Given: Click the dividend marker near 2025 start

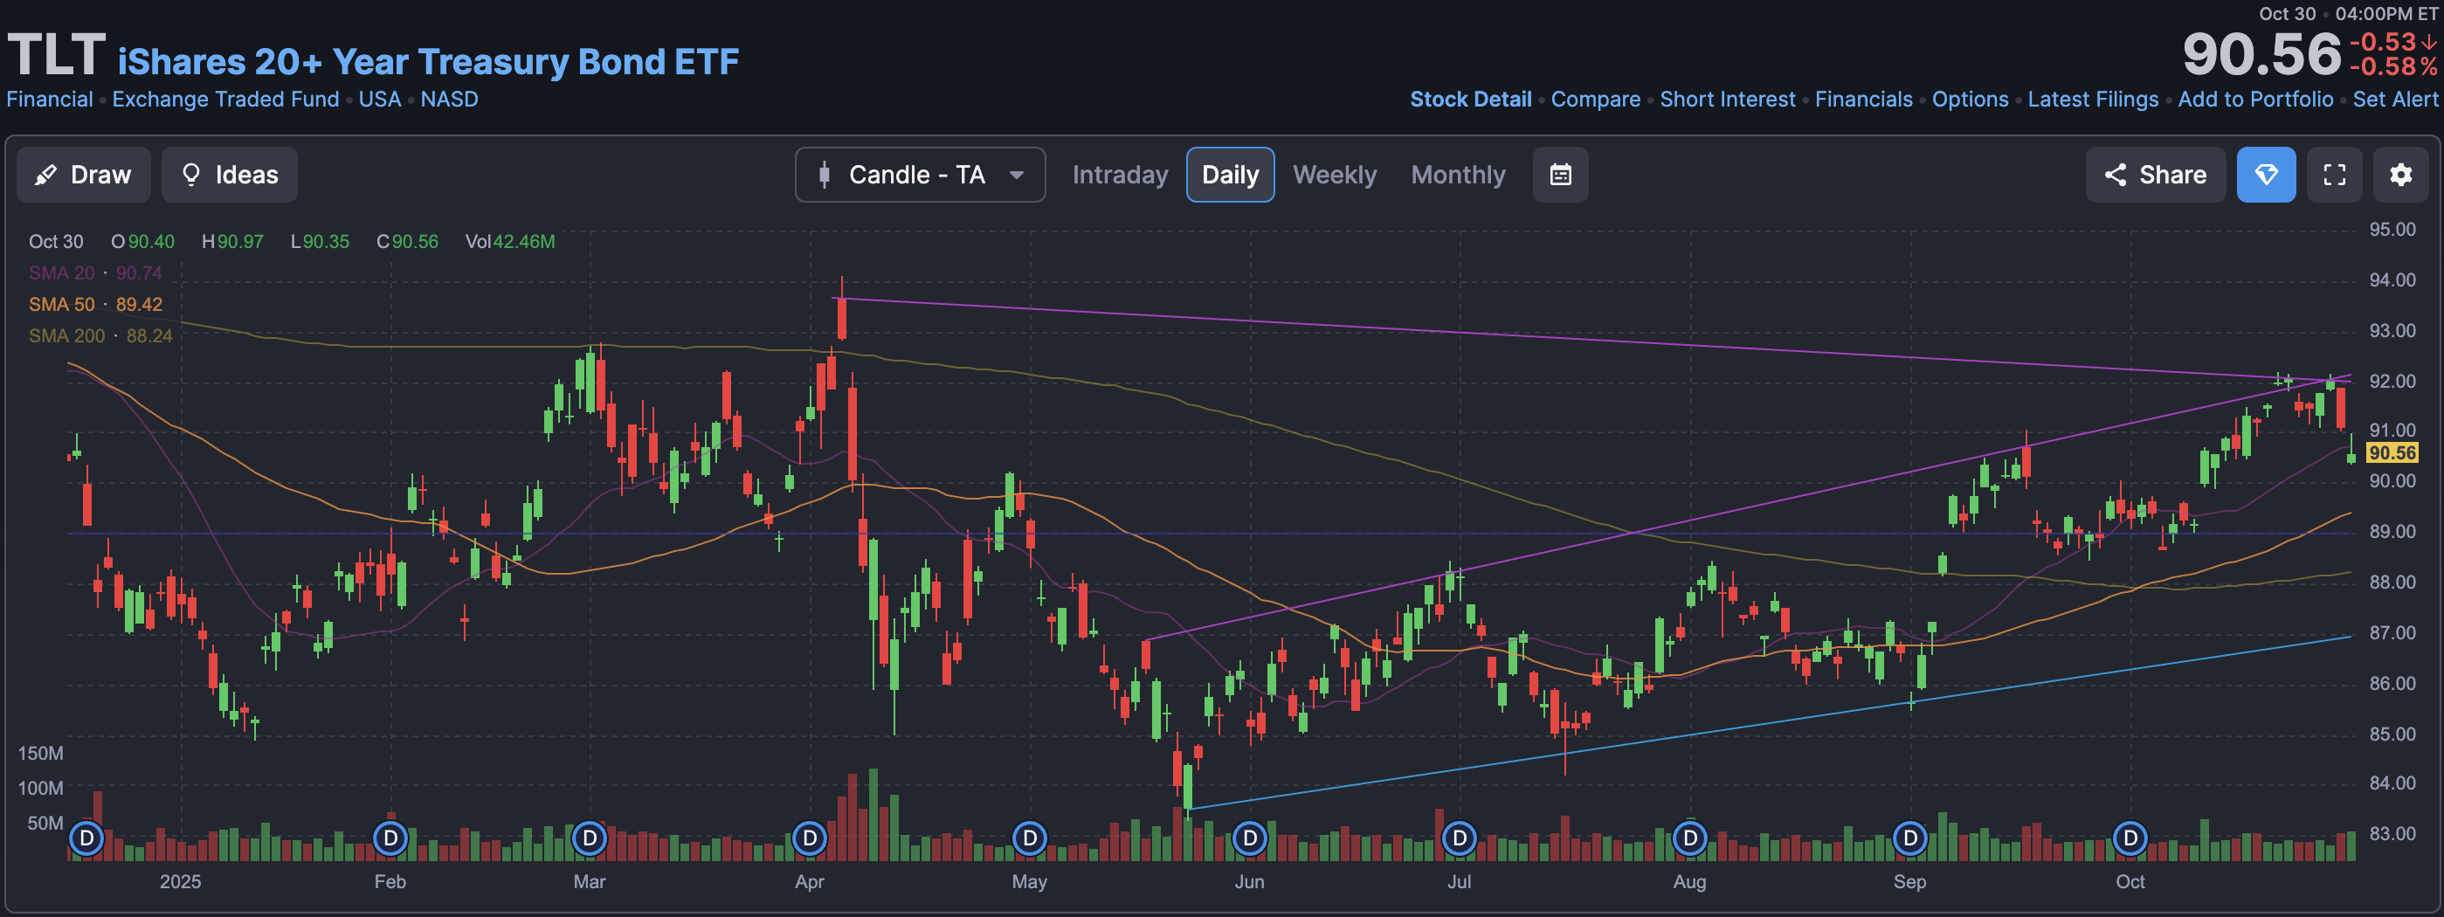Looking at the screenshot, I should pos(86,838).
